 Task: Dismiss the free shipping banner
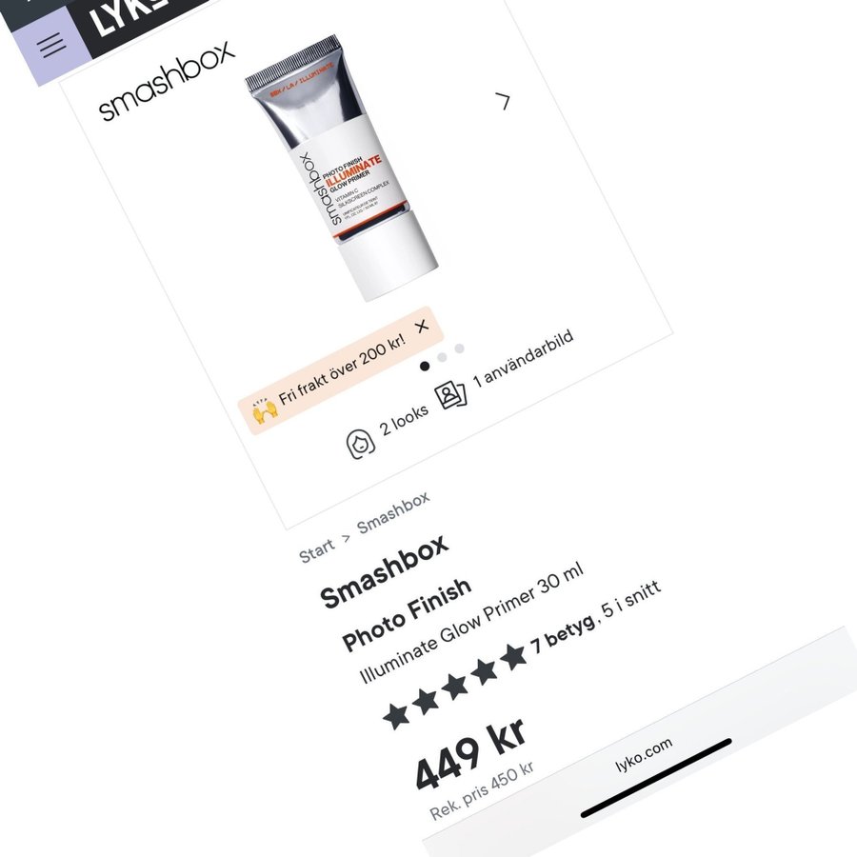[422, 327]
